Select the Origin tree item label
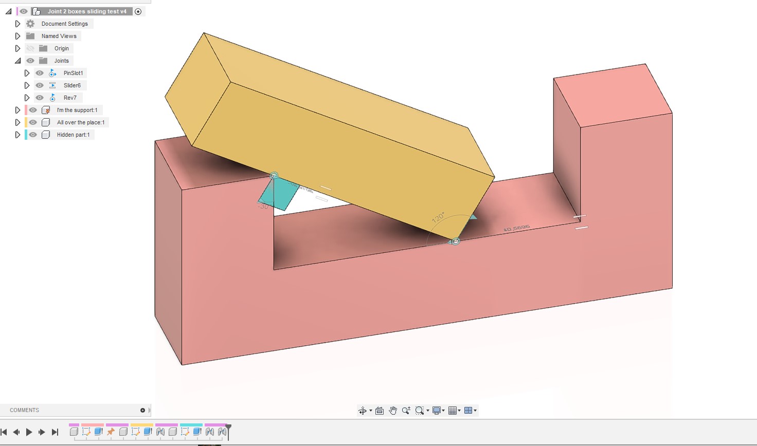Viewport: 757px width, 446px height. click(x=62, y=48)
